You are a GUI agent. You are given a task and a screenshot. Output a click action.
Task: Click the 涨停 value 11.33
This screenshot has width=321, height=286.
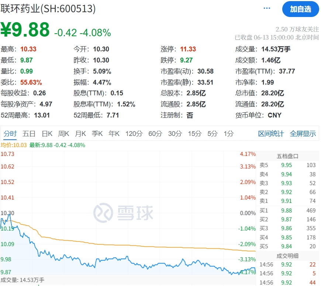point(188,49)
